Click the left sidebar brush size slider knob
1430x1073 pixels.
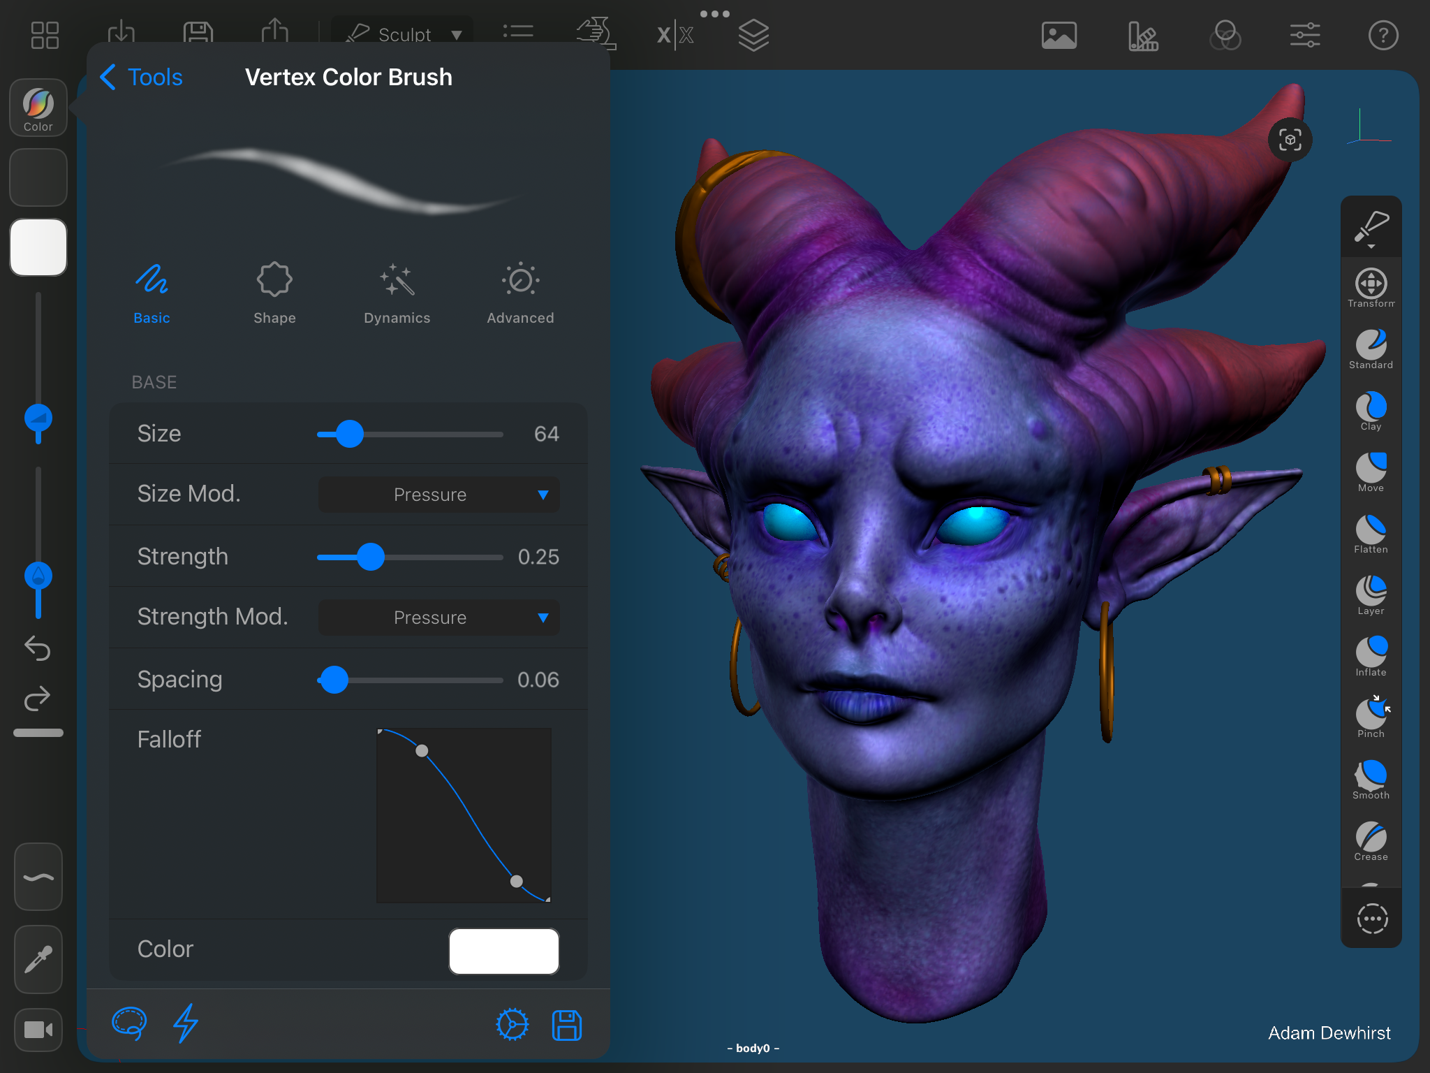38,418
